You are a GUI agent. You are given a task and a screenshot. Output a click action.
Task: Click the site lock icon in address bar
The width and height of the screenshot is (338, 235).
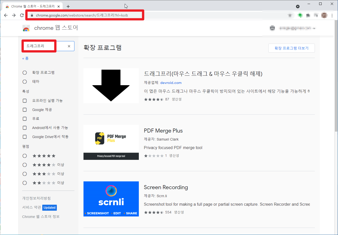[32, 15]
